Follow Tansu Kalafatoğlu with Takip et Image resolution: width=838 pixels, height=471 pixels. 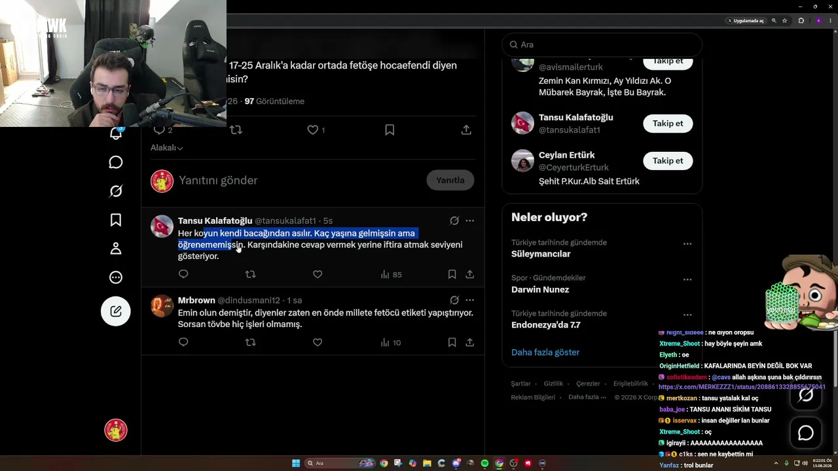click(x=668, y=124)
